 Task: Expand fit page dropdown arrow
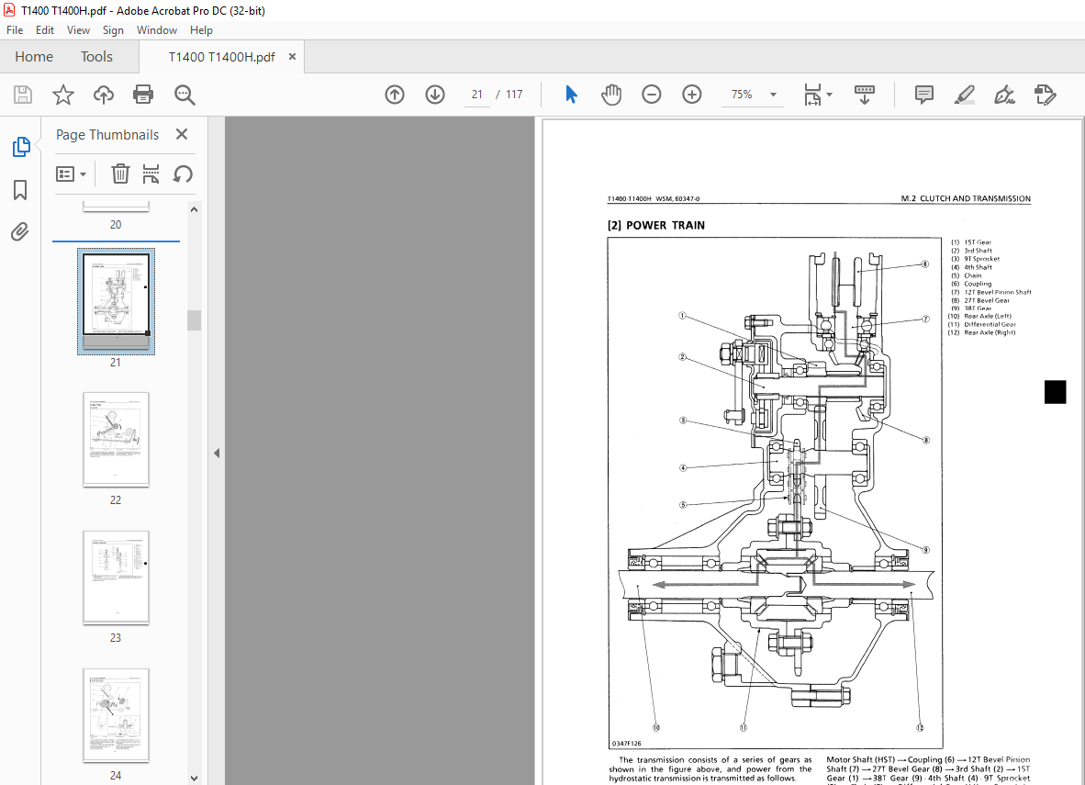pyautogui.click(x=830, y=95)
